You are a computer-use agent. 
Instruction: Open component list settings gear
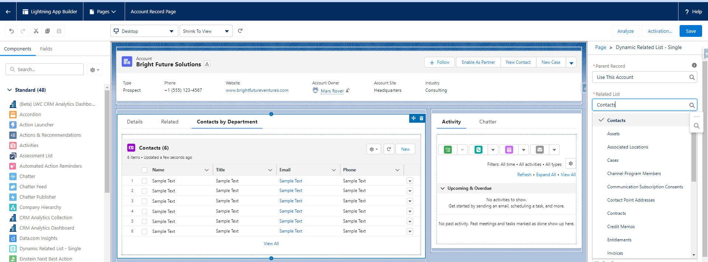pyautogui.click(x=95, y=70)
